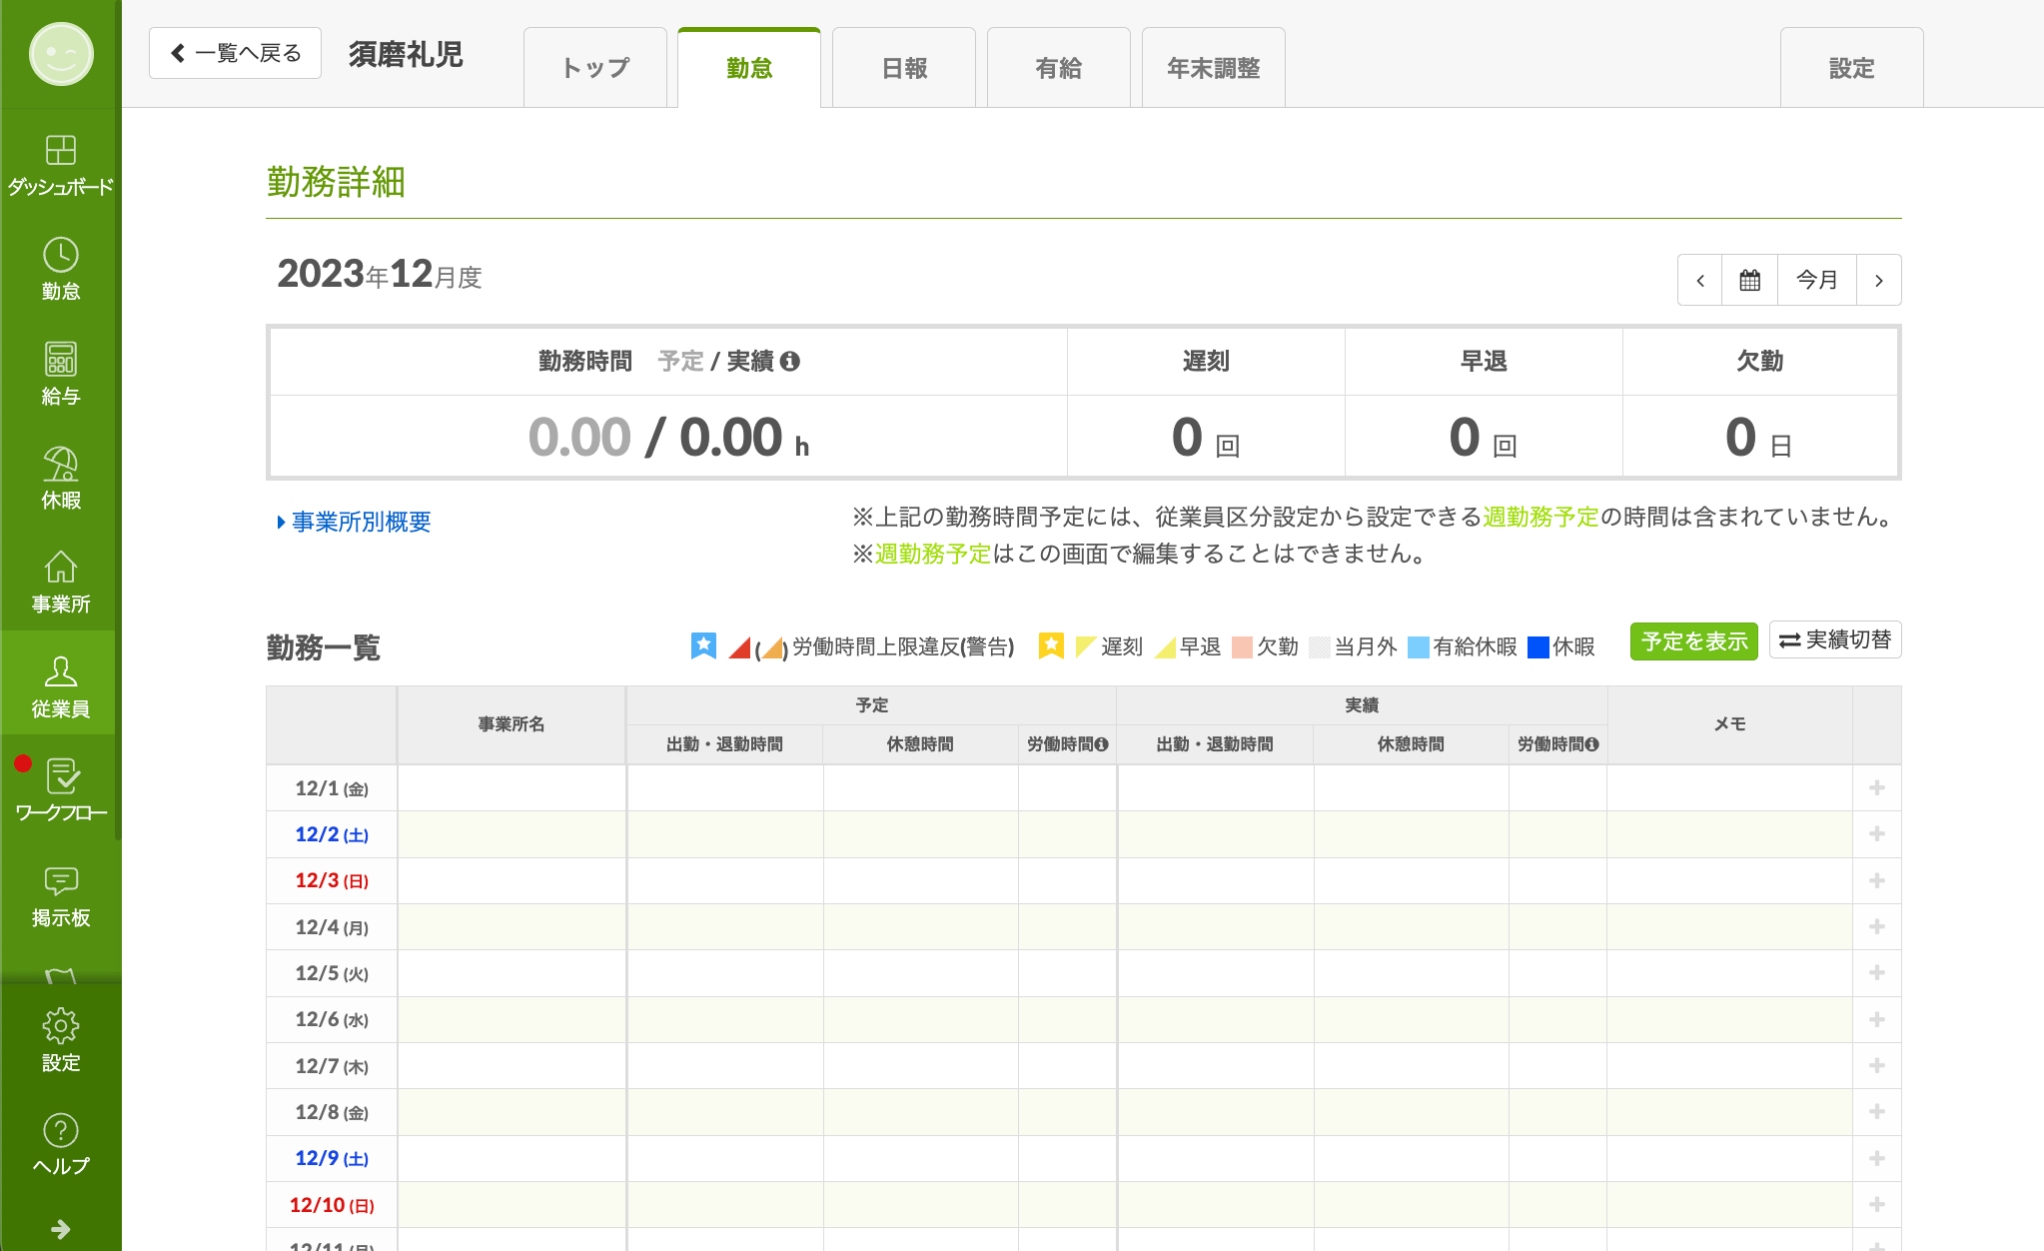This screenshot has width=2044, height=1251.
Task: Open the 設定 tab at top right
Action: [x=1851, y=68]
